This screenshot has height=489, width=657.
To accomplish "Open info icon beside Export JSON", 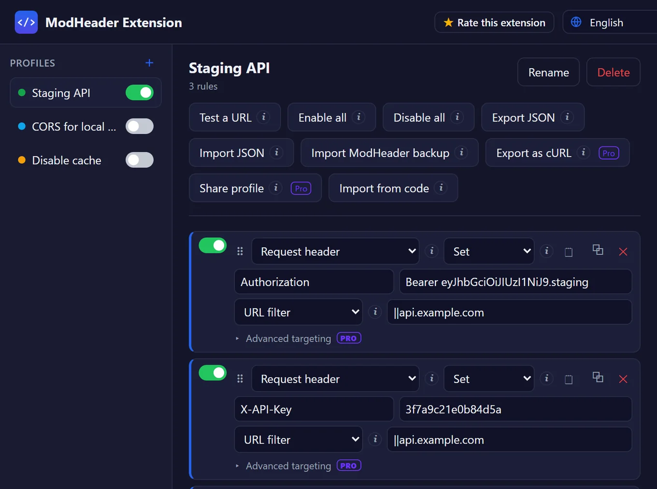I will (x=567, y=117).
